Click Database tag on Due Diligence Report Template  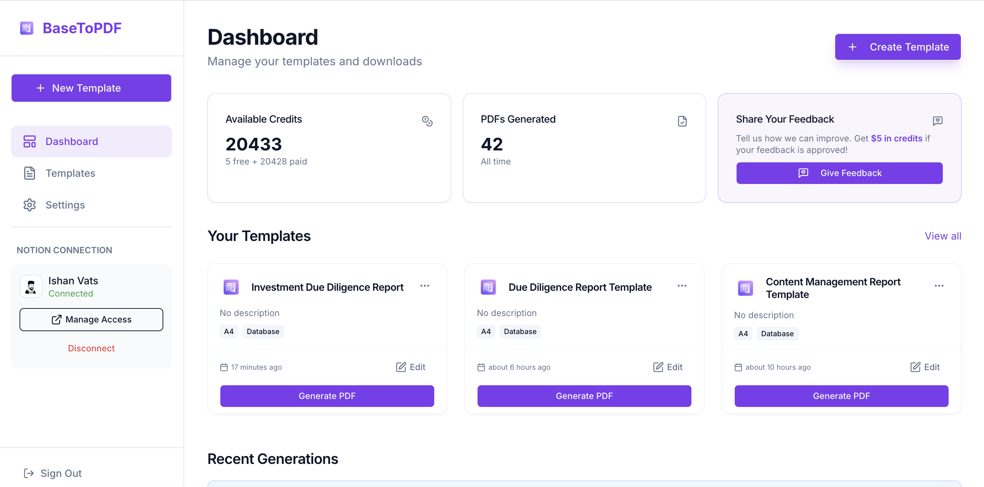pyautogui.click(x=520, y=332)
